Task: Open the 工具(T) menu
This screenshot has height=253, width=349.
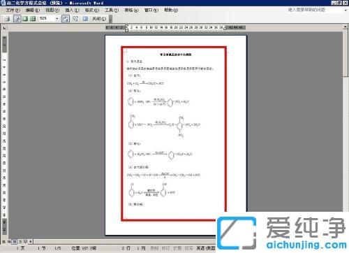Action: click(112, 10)
